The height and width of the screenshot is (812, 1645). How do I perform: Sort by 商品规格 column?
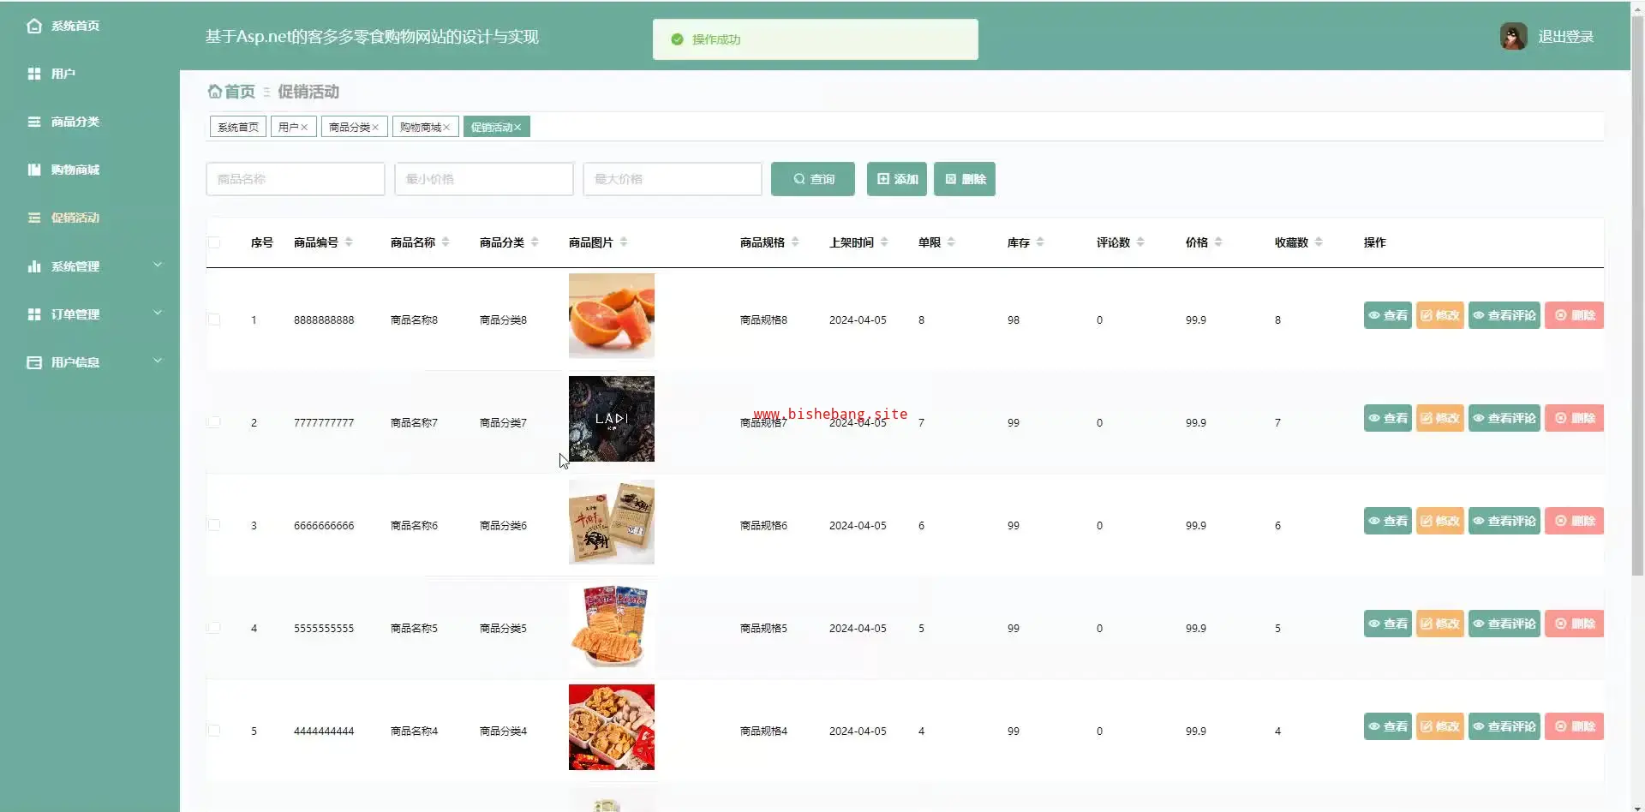click(795, 242)
